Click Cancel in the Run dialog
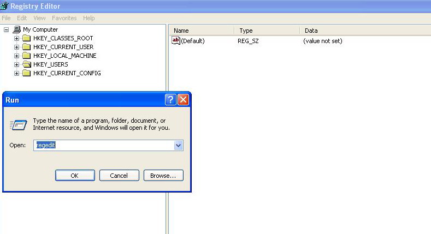 pyautogui.click(x=119, y=176)
